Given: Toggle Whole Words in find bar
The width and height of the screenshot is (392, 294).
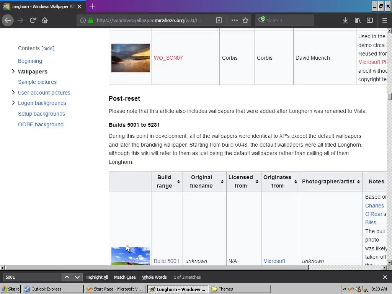Looking at the screenshot, I should click(154, 277).
